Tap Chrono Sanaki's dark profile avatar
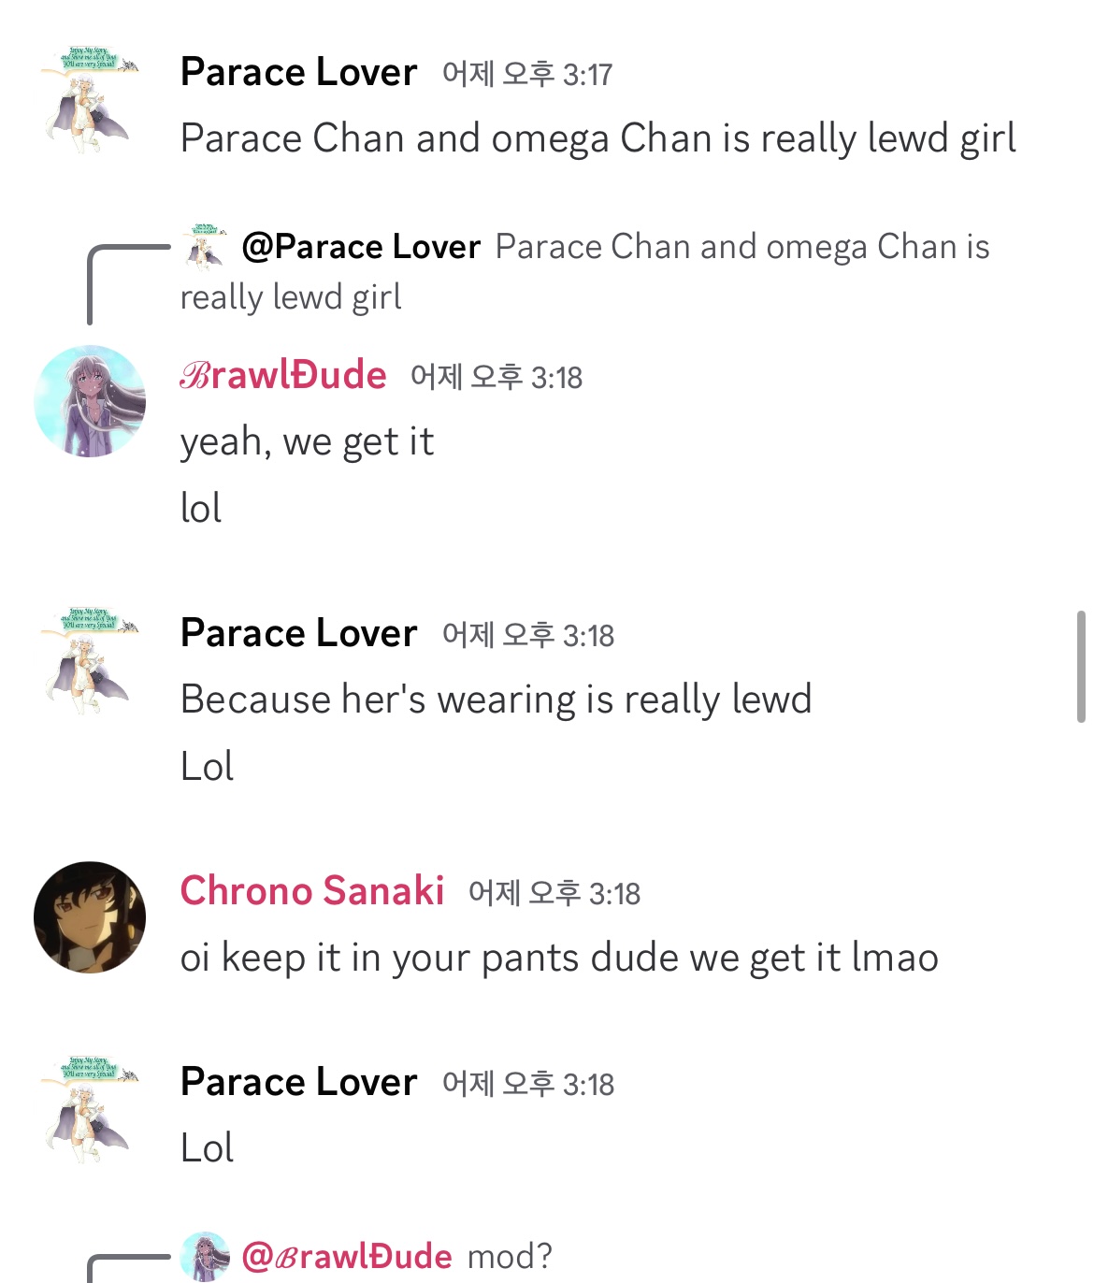Image resolution: width=1094 pixels, height=1283 pixels. tap(90, 917)
